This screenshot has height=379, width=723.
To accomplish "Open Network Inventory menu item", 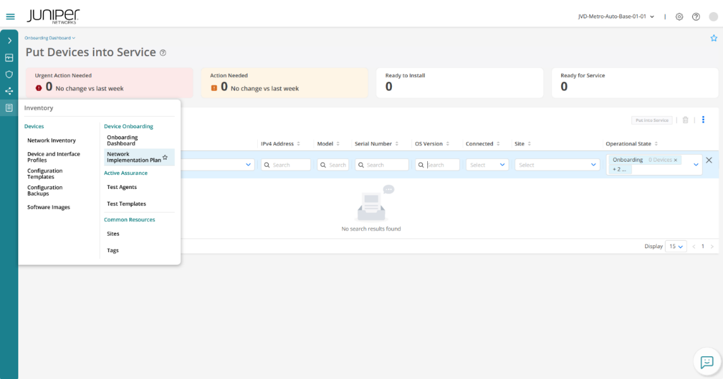I will click(52, 140).
